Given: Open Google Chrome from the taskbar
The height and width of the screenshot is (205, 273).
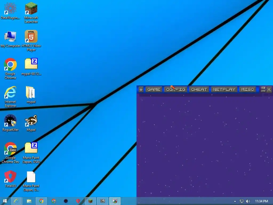Looking at the screenshot, I should 41,201.
